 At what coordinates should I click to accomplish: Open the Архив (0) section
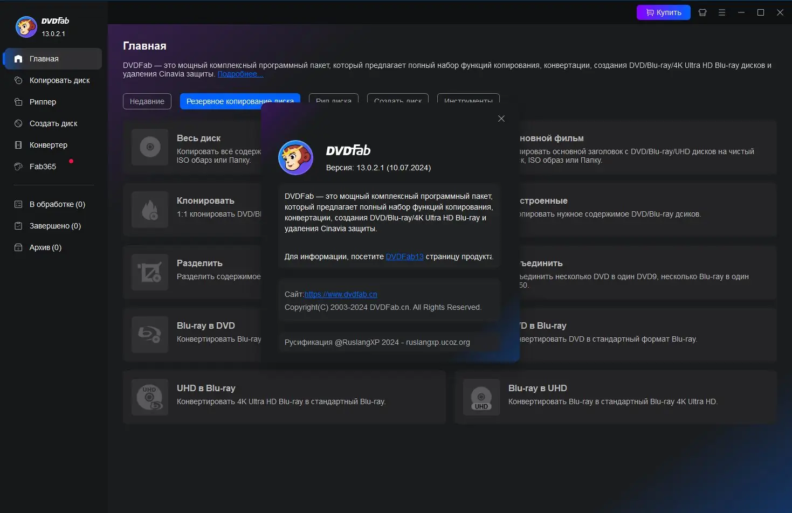coord(53,247)
